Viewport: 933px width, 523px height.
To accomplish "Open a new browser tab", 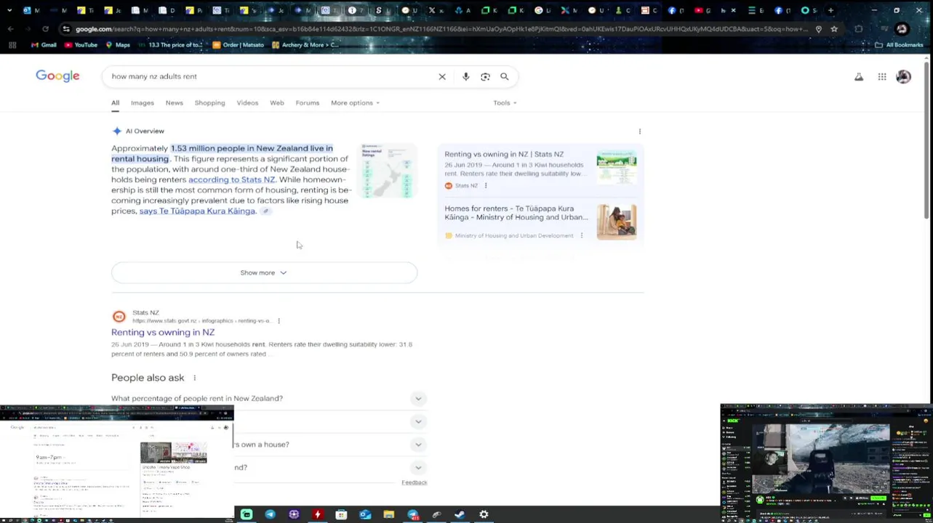I will click(x=830, y=10).
